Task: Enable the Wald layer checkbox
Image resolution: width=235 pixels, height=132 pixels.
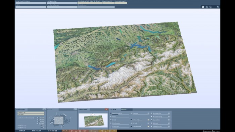Action: 111,120
